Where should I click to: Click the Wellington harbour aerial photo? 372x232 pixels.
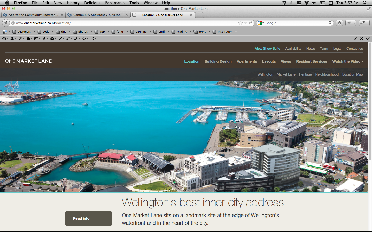click(184, 137)
